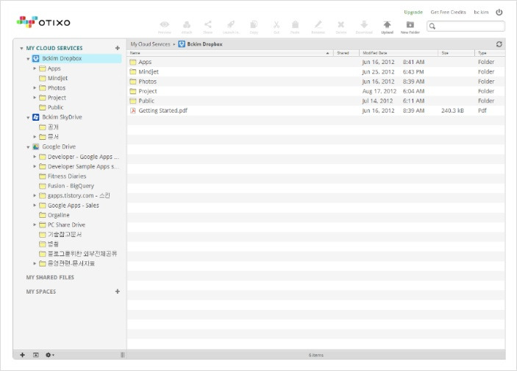Click the Download arrow icon
The image size is (517, 371).
364,24
